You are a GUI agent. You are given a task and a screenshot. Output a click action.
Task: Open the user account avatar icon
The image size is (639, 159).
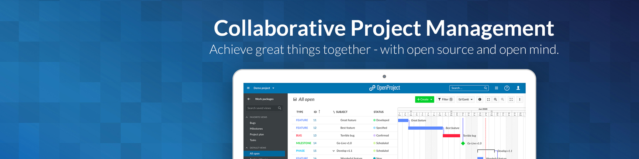coord(518,88)
